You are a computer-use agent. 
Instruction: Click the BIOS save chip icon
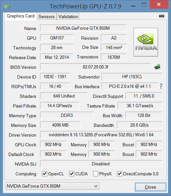[x=157, y=67]
